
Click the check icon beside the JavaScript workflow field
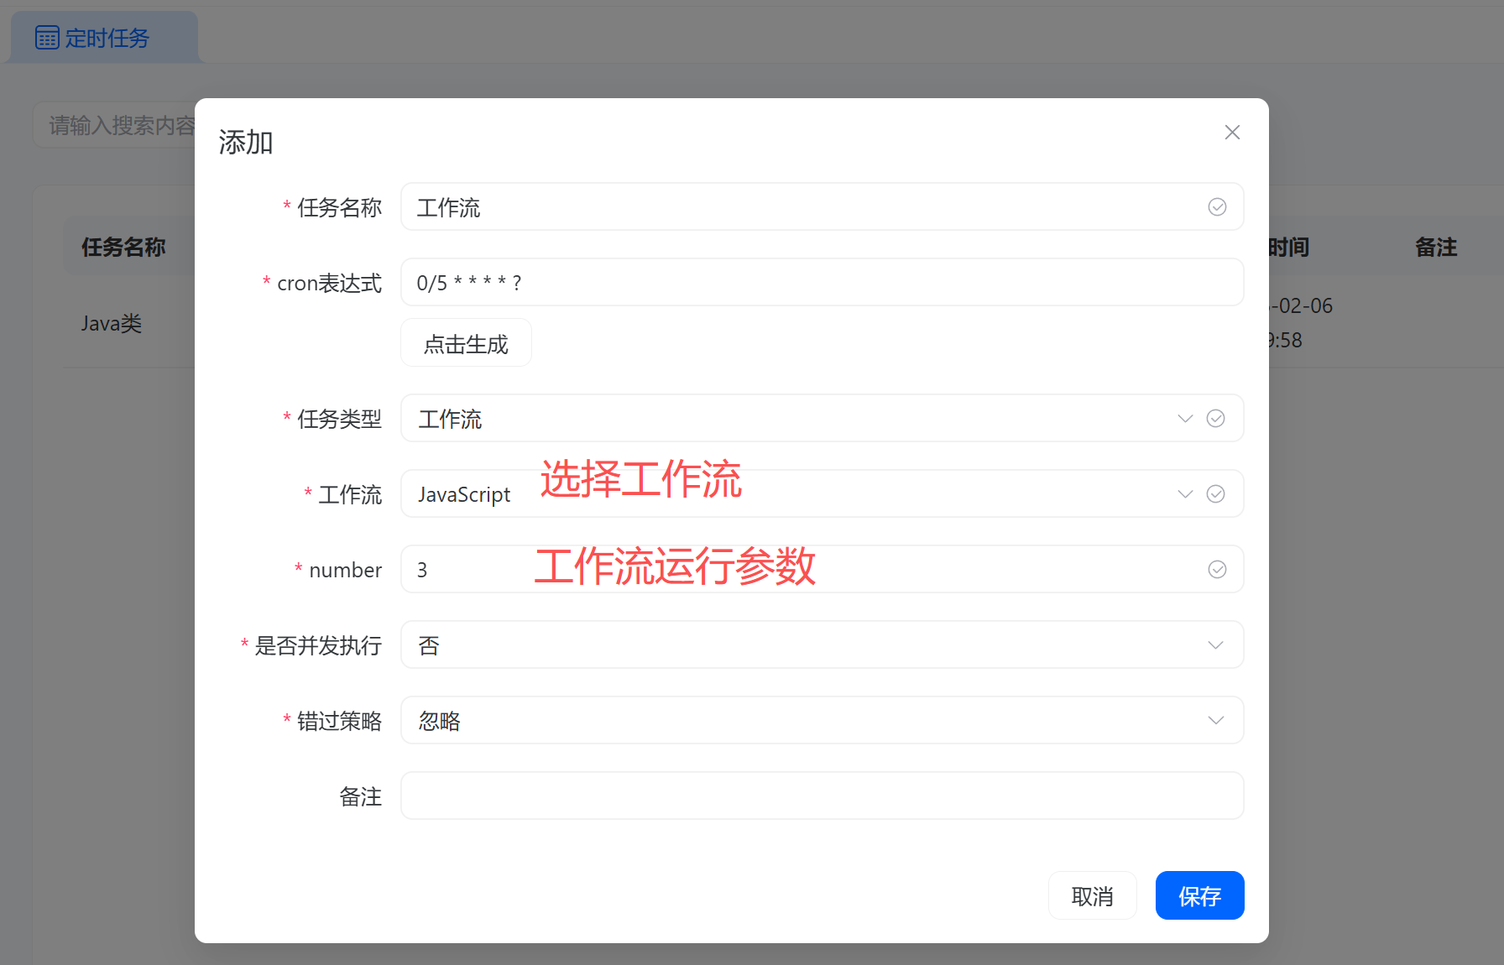tap(1216, 493)
